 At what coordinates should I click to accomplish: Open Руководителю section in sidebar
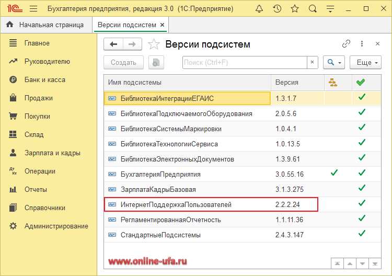(48, 61)
